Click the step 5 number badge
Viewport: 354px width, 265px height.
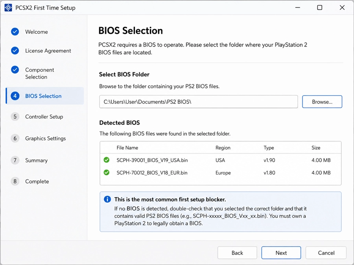tap(15, 117)
